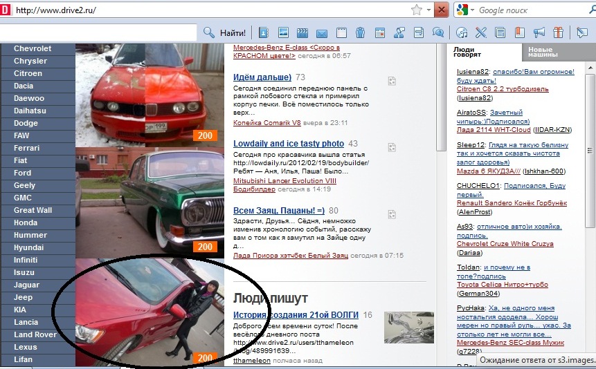Open the friends people toolbar icon
Image resolution: width=596 pixels, height=369 pixels.
[360, 33]
